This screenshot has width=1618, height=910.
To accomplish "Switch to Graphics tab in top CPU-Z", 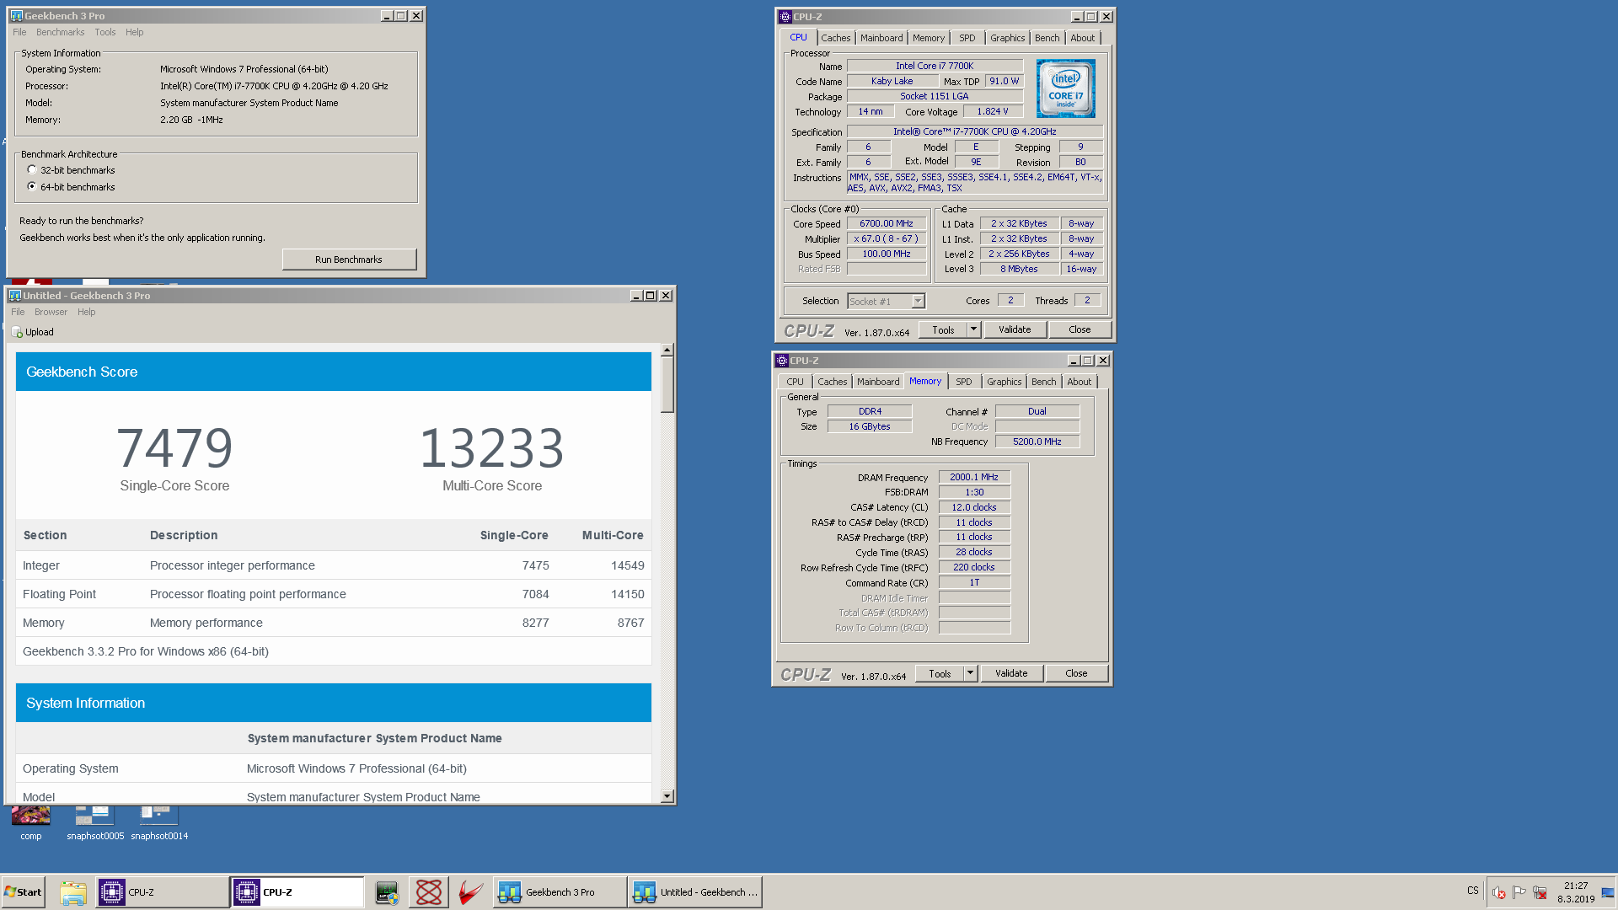I will (x=1008, y=38).
